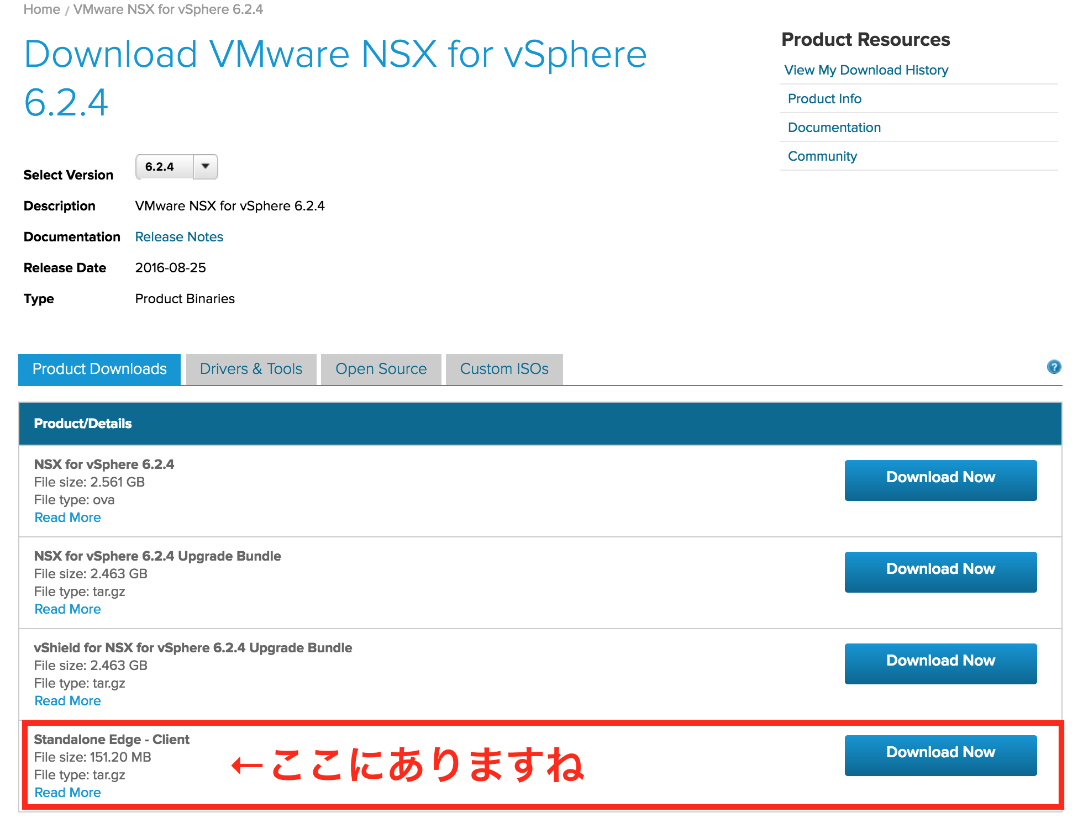Click the blue help question mark icon
The image size is (1083, 818).
1054,367
